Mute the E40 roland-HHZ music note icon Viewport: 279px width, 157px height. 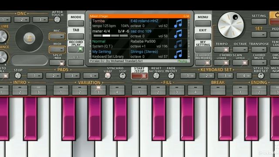178,23
